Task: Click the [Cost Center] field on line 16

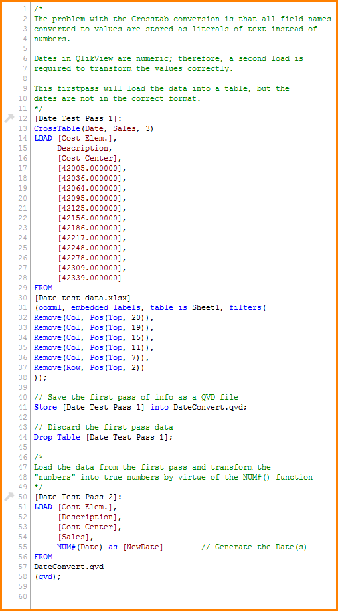Action: click(89, 159)
